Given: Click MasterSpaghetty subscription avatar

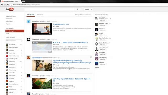Looking at the screenshot, I should point(7,59).
